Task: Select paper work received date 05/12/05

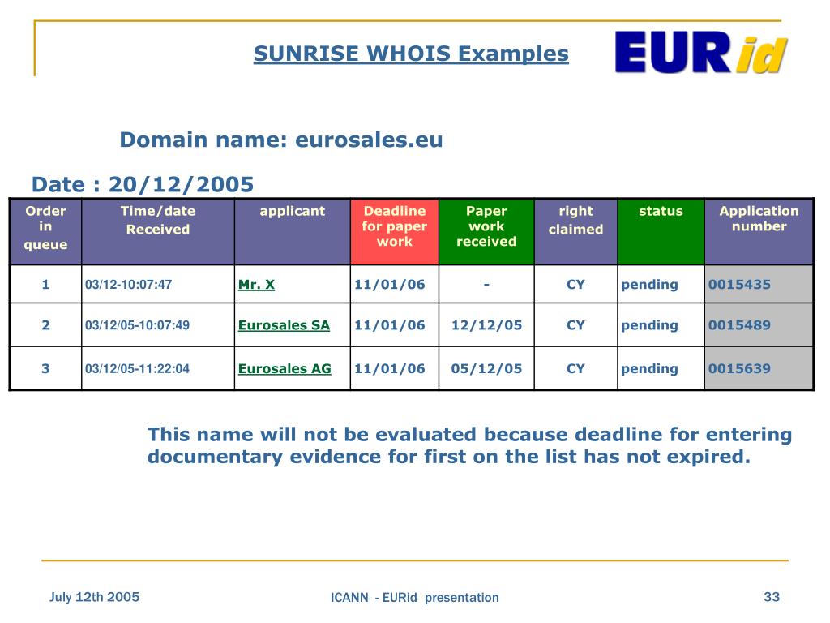Action: point(486,369)
